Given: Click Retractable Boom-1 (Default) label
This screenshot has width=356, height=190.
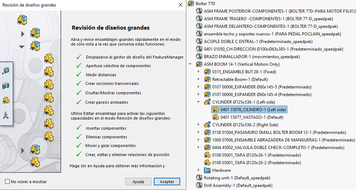Looking at the screenshot, I should (x=240, y=79).
